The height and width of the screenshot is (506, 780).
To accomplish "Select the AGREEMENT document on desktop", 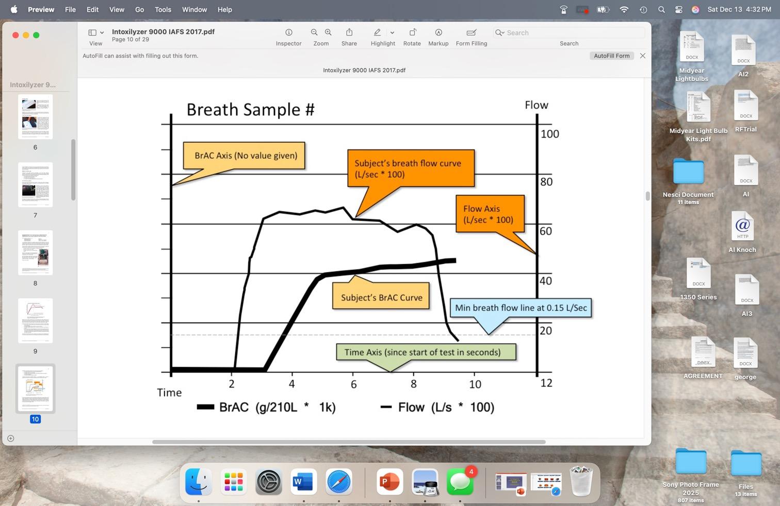I will pyautogui.click(x=703, y=358).
